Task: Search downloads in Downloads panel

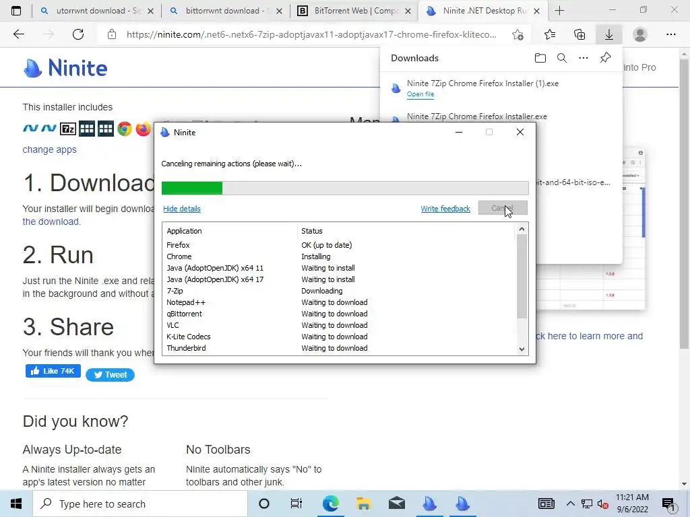Action: click(x=562, y=58)
